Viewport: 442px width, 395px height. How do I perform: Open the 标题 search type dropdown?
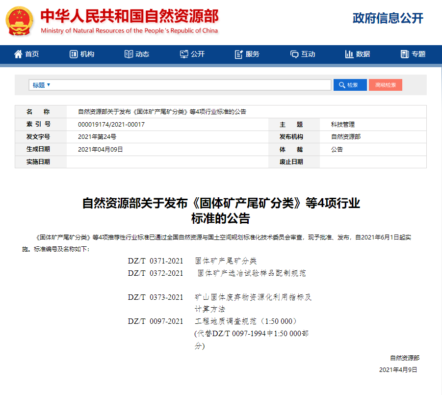coord(42,85)
